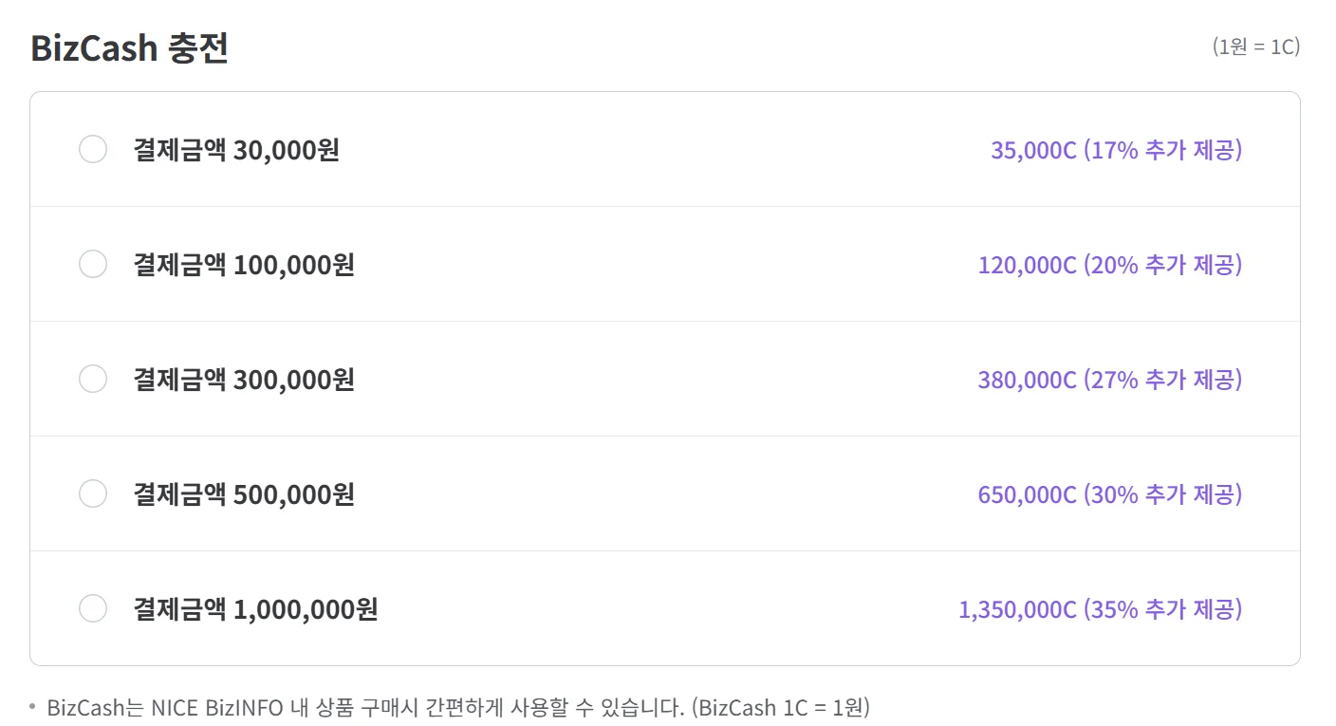
Task: Click the 1,350,000C (35% 추가 제공) text
Action: click(x=1100, y=609)
